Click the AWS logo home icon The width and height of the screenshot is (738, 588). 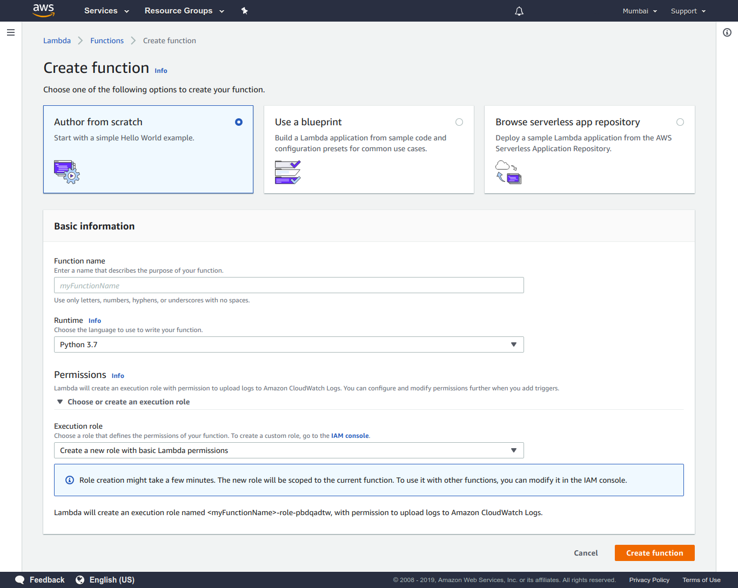pyautogui.click(x=44, y=10)
